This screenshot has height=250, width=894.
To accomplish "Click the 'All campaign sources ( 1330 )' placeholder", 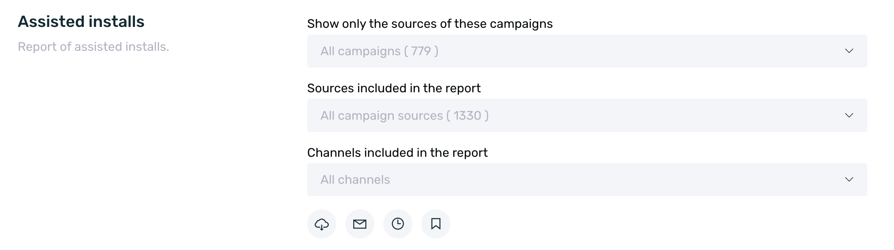I will coord(405,116).
